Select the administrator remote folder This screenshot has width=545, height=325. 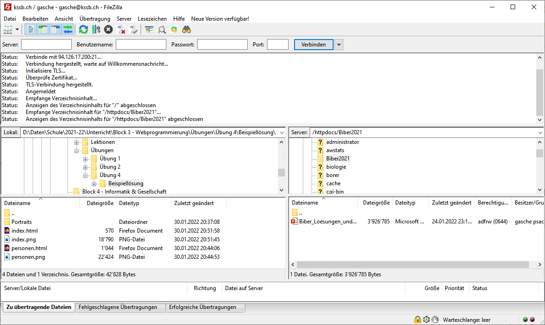click(x=342, y=142)
